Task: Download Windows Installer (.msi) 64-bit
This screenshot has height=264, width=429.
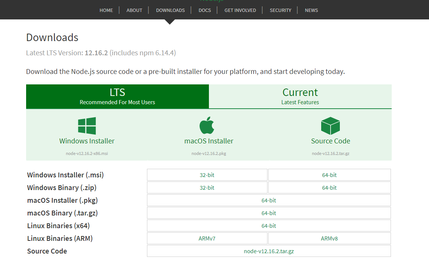Action: point(329,175)
